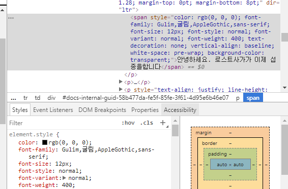Click the box model pane scroll-up arrow
Image resolution: width=288 pixels, height=189 pixels.
pos(284,121)
